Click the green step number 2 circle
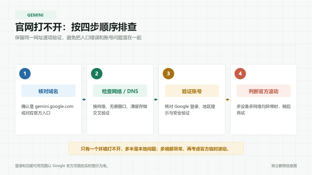The image size is (312, 175). pos(97,74)
